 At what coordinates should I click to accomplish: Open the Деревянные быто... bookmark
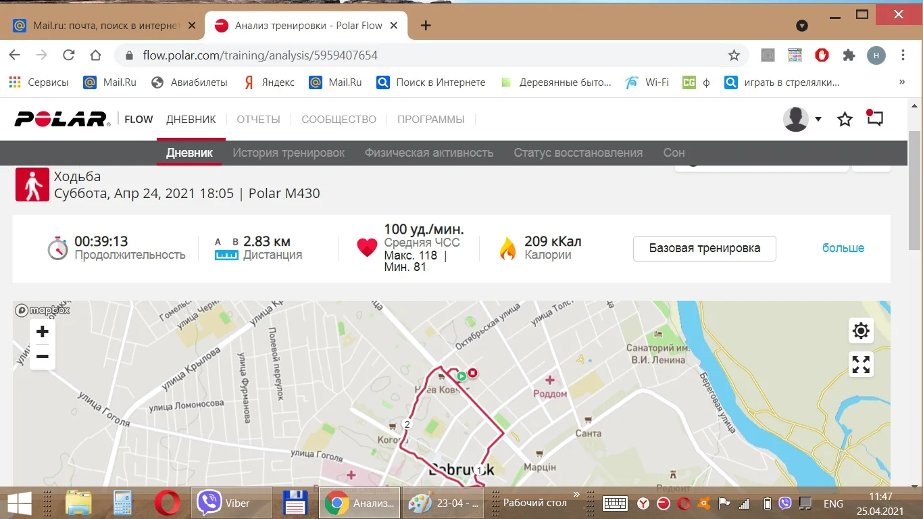[x=555, y=82]
